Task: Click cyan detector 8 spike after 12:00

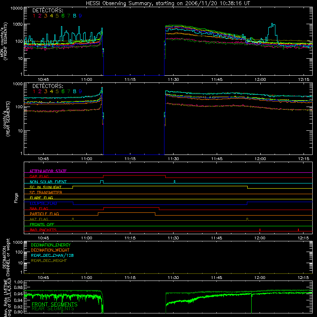Action: [272, 32]
